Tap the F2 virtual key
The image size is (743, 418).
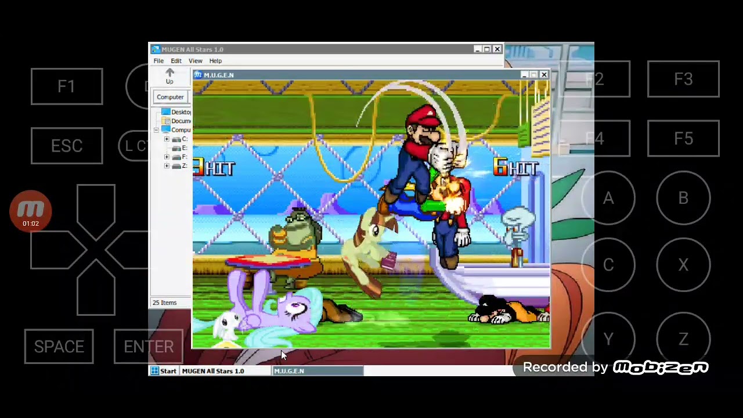point(594,79)
